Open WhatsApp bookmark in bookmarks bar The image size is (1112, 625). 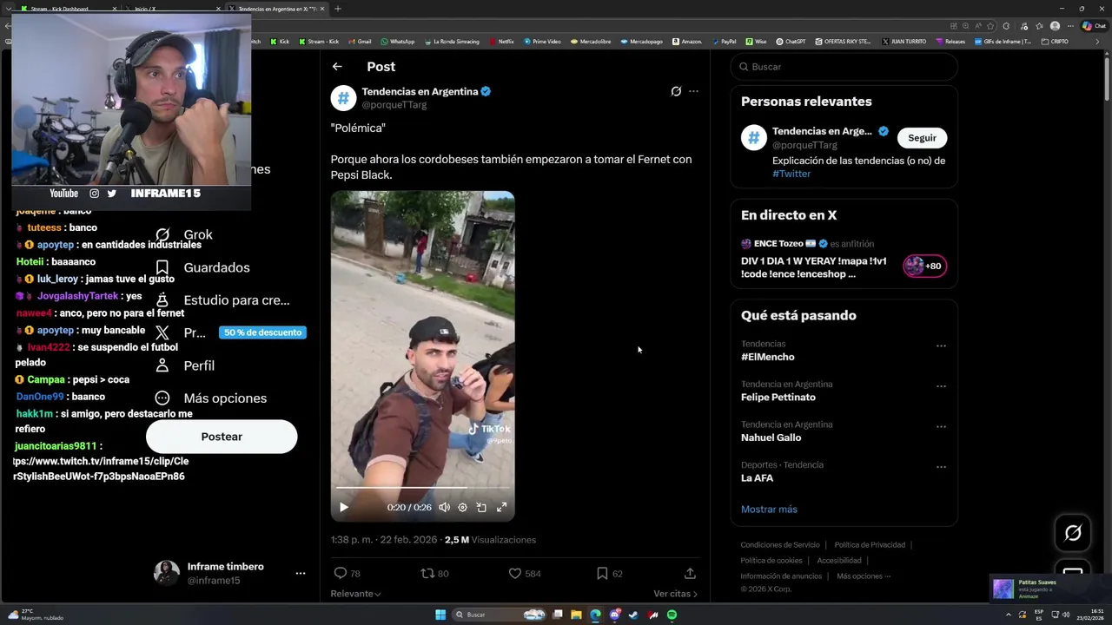pyautogui.click(x=397, y=42)
